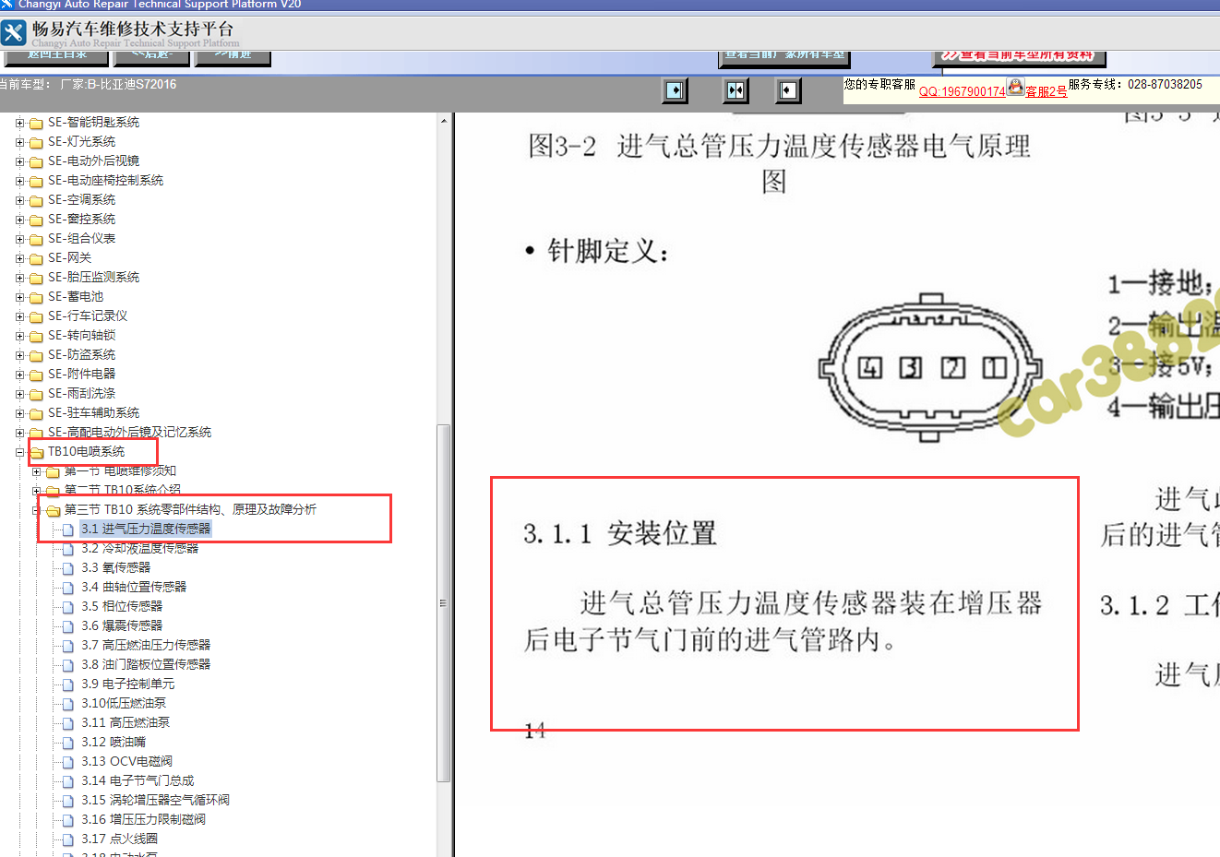Click the tree panel scrollbar up arrow
The width and height of the screenshot is (1220, 857).
click(444, 121)
